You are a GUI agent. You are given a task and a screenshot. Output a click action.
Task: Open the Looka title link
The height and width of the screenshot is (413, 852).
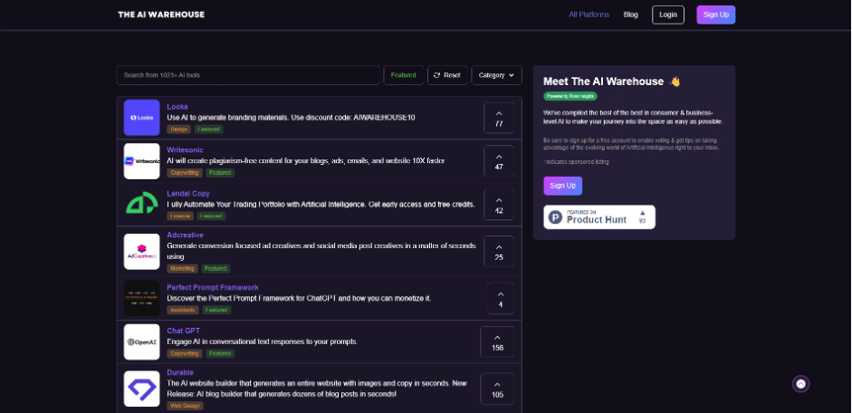(177, 107)
